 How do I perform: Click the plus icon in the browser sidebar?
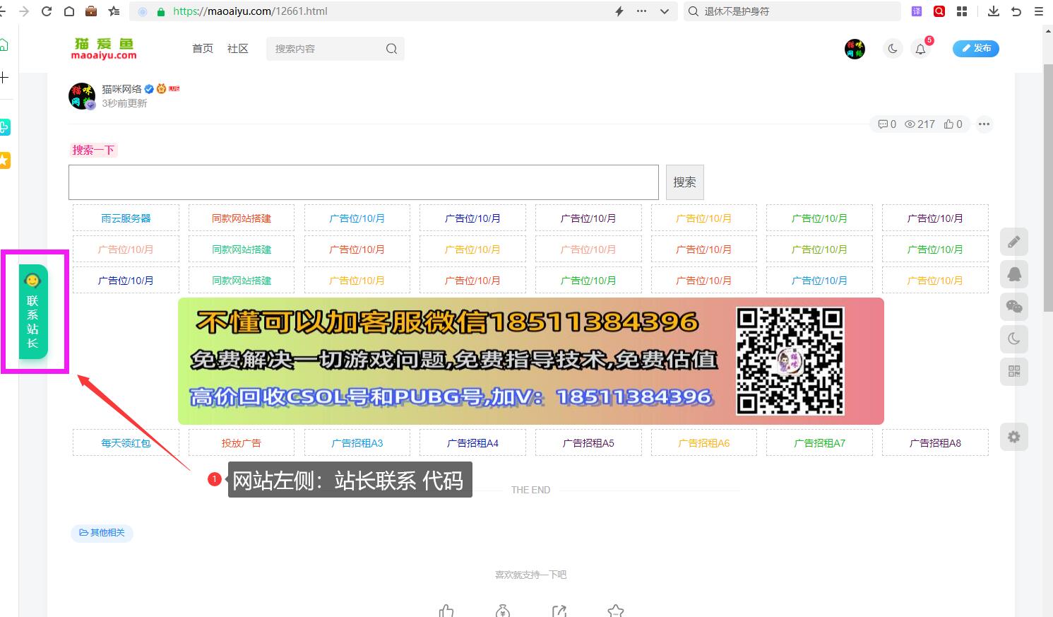point(4,77)
